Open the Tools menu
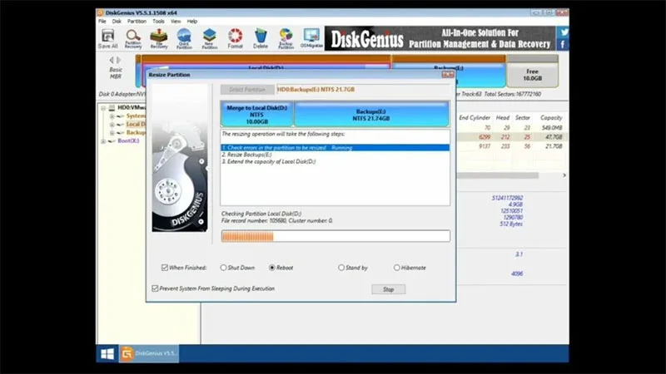 pos(158,22)
